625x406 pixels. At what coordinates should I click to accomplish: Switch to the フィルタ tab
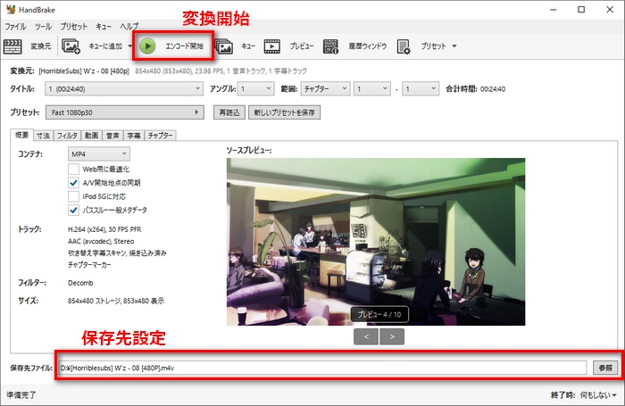[x=67, y=136]
